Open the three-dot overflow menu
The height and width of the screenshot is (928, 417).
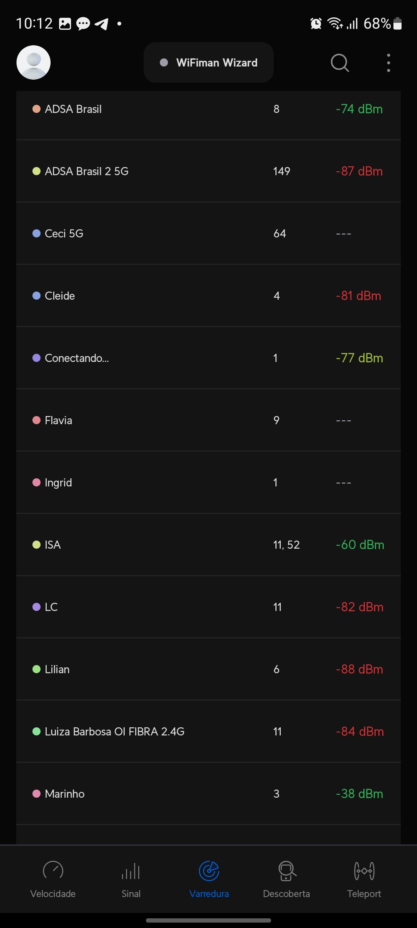pyautogui.click(x=388, y=63)
